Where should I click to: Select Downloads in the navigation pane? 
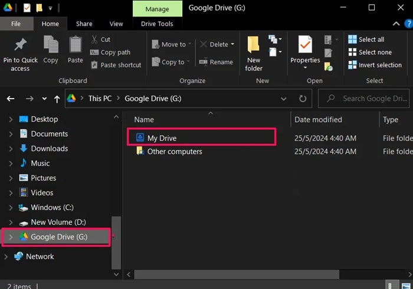(49, 149)
